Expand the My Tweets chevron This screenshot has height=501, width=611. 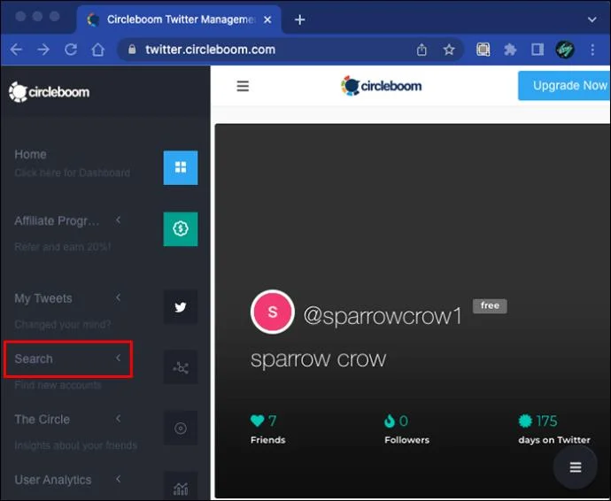[x=118, y=297]
